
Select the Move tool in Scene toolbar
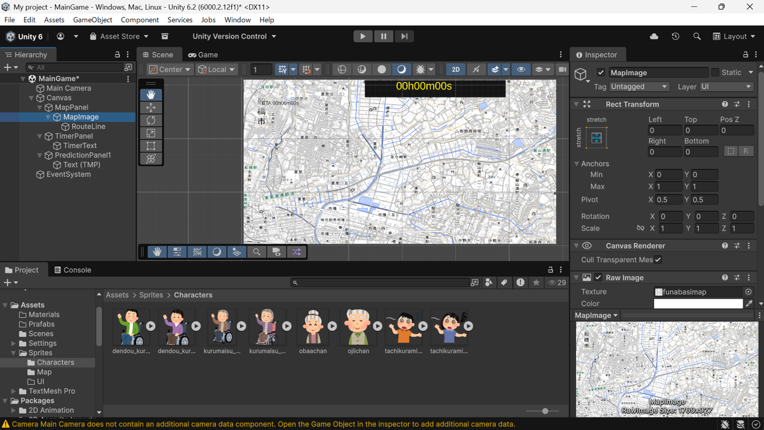pos(151,107)
